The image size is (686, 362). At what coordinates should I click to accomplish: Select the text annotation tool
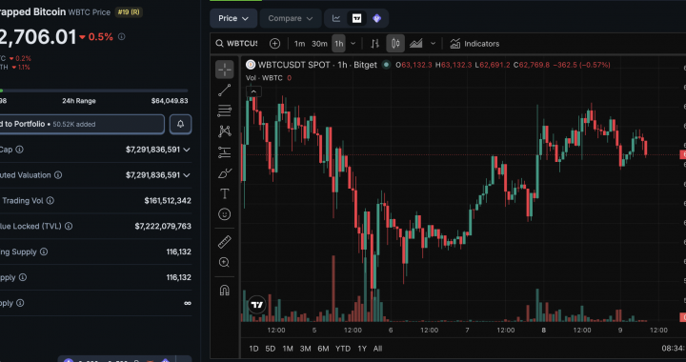(x=225, y=193)
